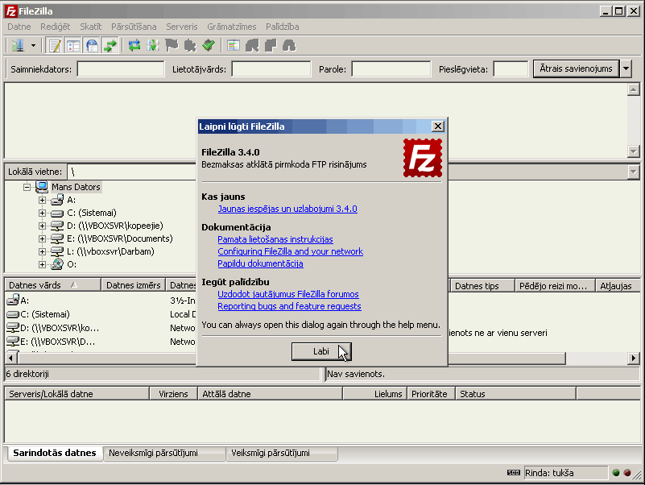Screen dimensions: 645x485
Task: Click the disconnect from server icon
Action: 189,45
